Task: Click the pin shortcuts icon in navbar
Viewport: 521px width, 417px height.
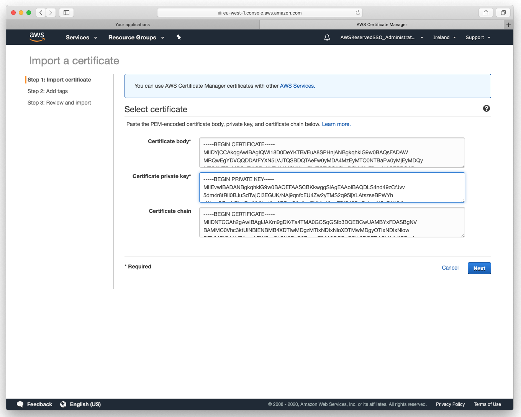Action: 179,37
